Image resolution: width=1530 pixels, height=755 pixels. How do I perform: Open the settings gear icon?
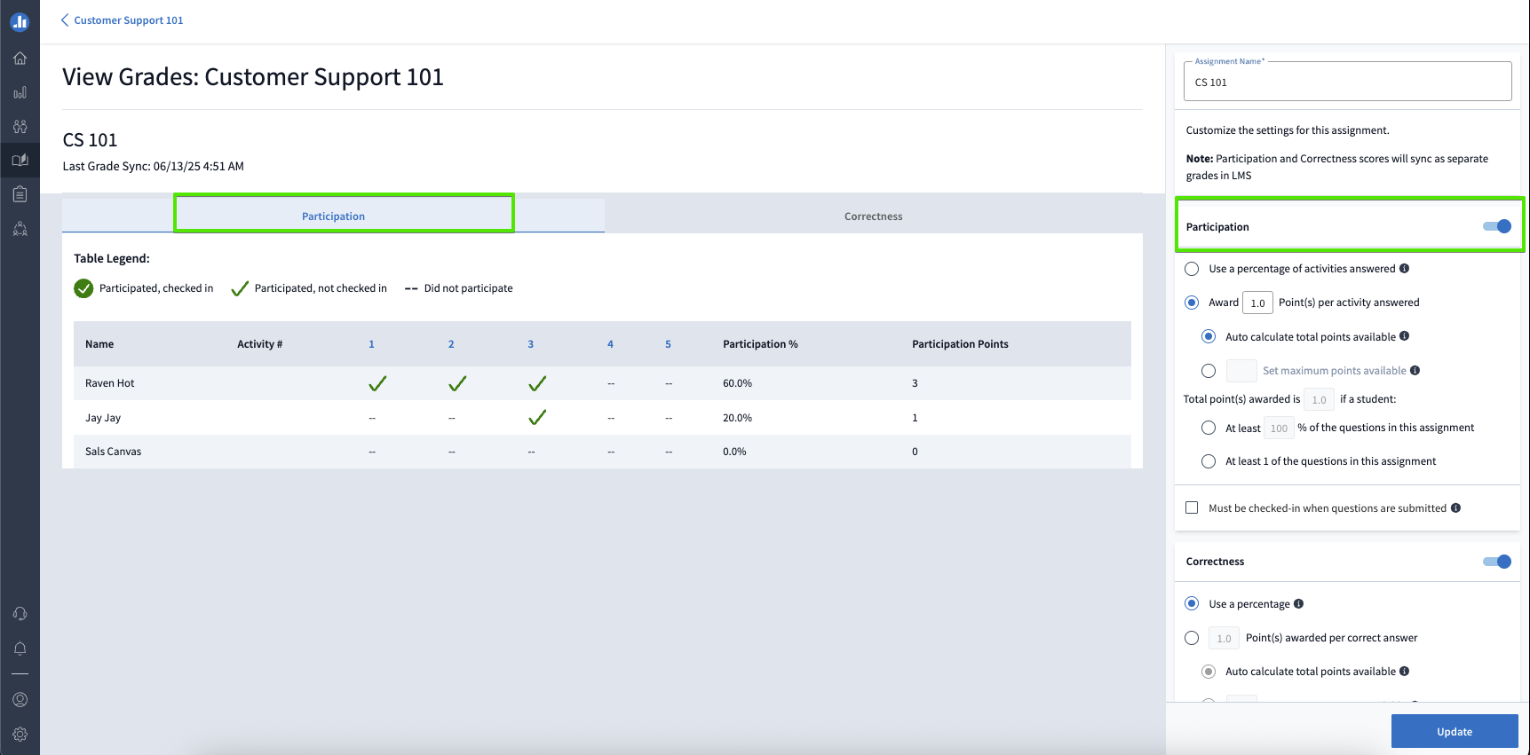pos(20,734)
